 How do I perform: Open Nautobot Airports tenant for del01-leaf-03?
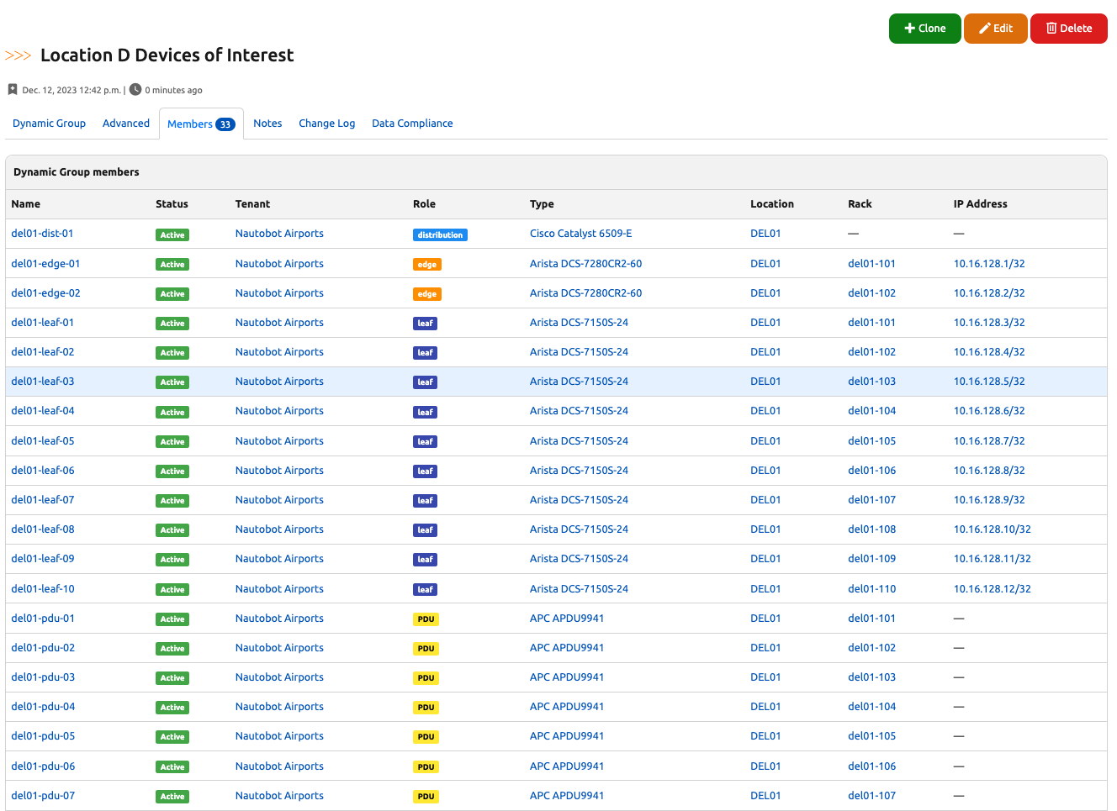pos(279,382)
